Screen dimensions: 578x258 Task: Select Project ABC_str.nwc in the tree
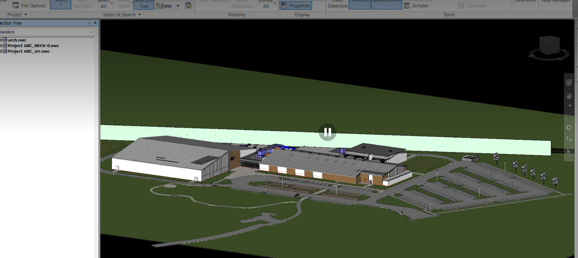(x=29, y=51)
